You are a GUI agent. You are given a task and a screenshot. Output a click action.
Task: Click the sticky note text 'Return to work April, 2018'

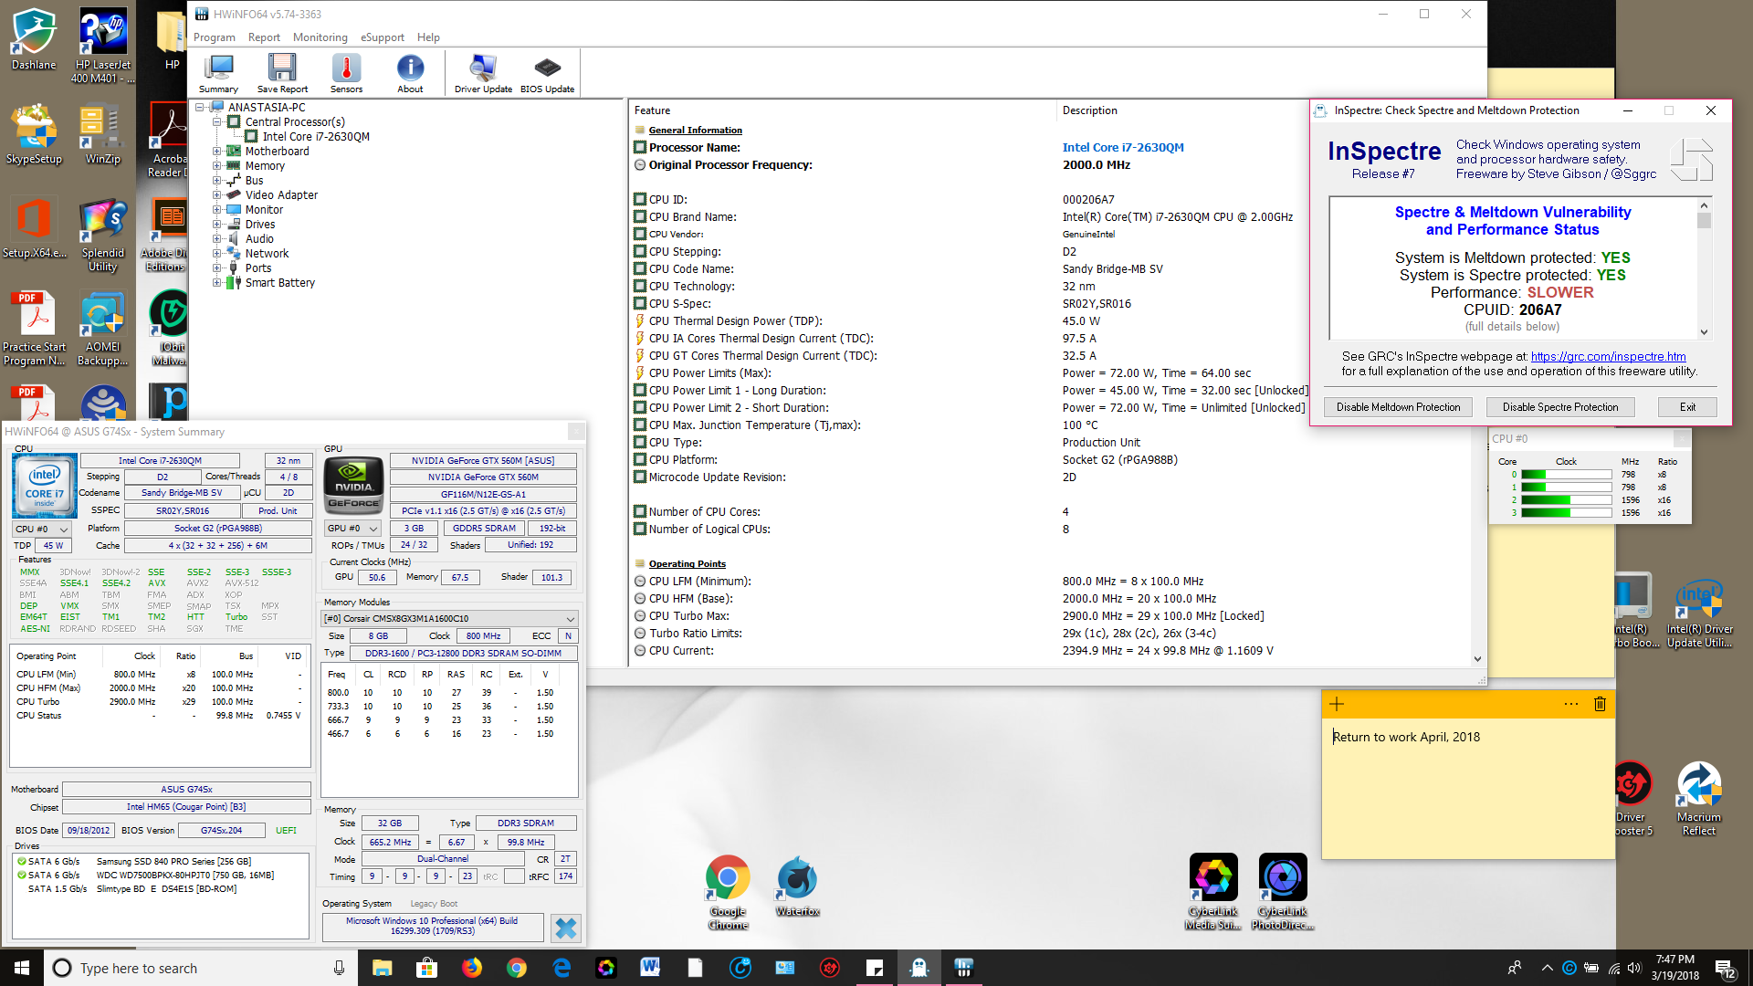tap(1406, 737)
